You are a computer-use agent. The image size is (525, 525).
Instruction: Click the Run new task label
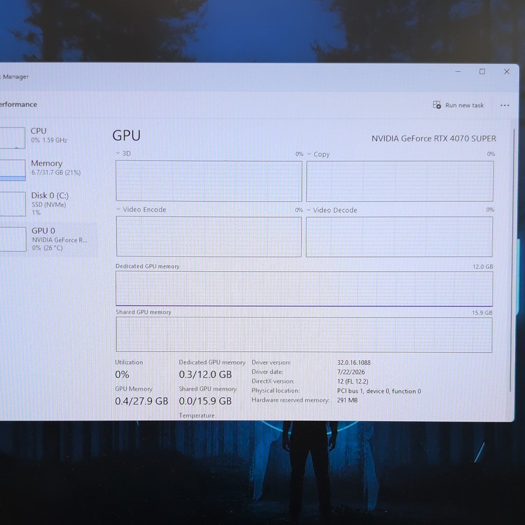464,105
